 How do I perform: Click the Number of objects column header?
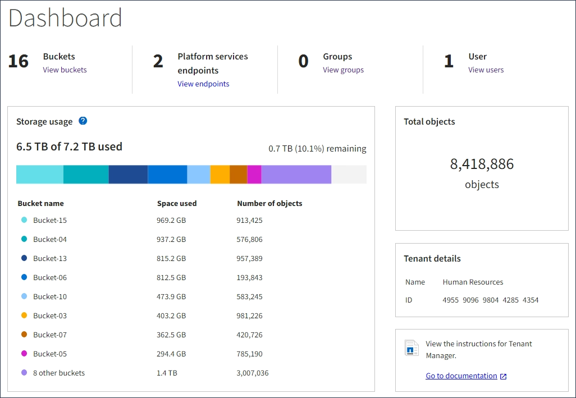tap(269, 204)
